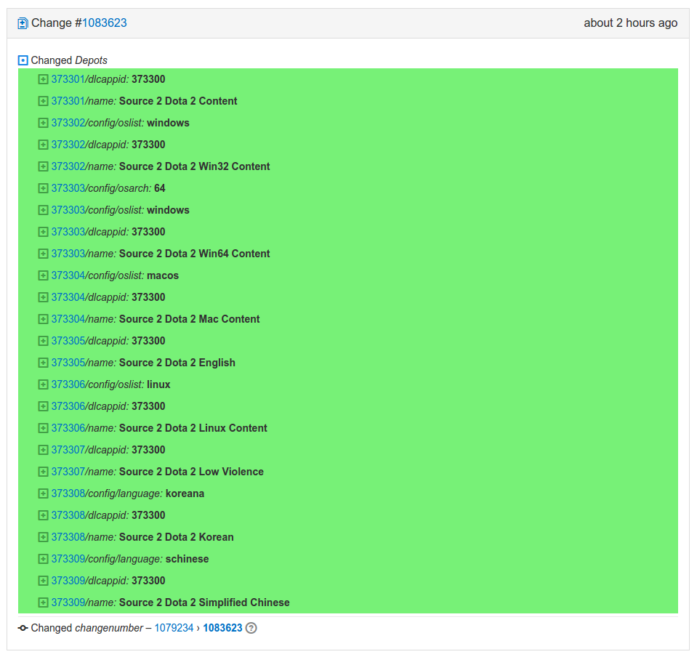Image resolution: width=697 pixels, height=657 pixels.
Task: Click plus icon for Low Violence row
Action: (x=43, y=472)
